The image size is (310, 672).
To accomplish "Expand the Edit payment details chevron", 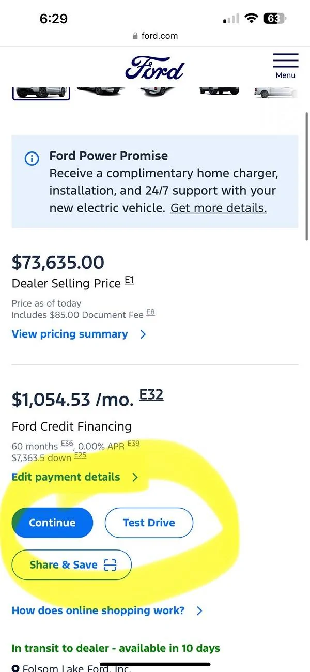I will click(135, 477).
